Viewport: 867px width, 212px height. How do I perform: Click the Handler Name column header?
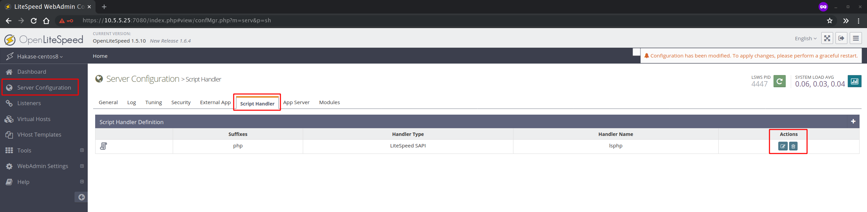pos(616,134)
